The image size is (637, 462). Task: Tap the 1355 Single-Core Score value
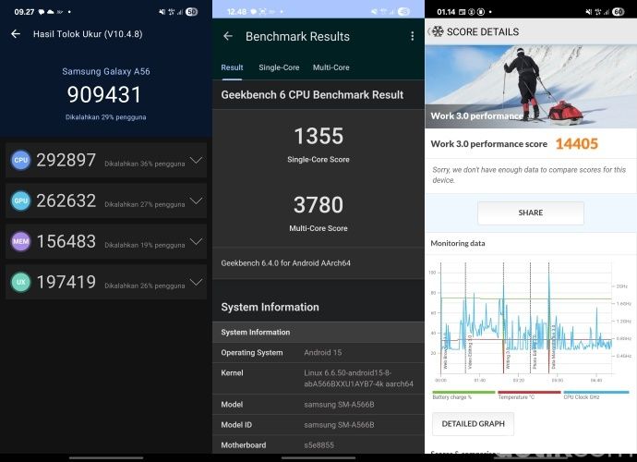[318, 136]
